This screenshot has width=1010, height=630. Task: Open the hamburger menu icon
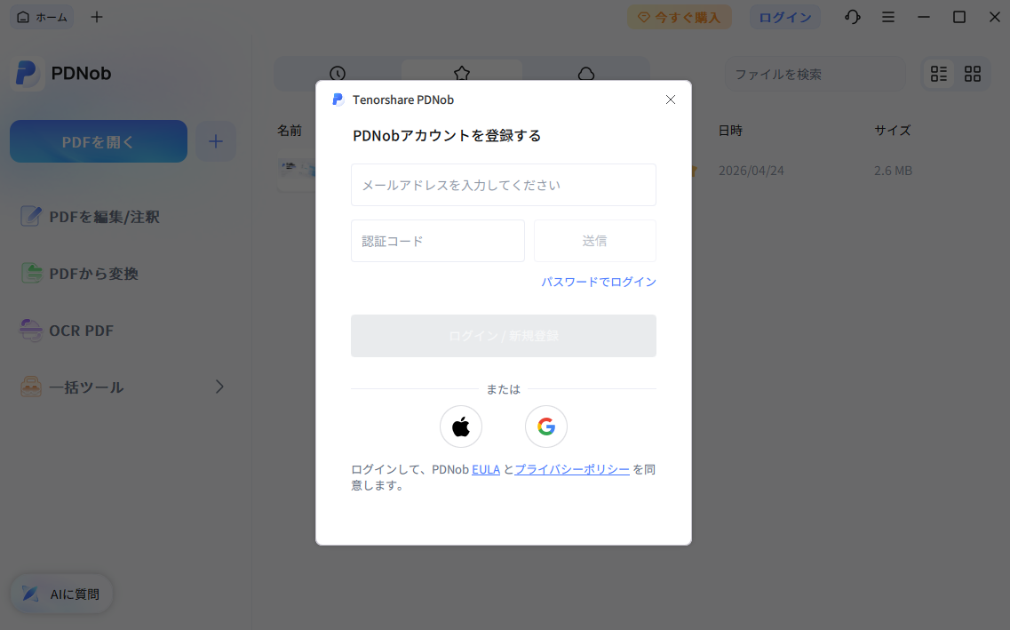(888, 18)
